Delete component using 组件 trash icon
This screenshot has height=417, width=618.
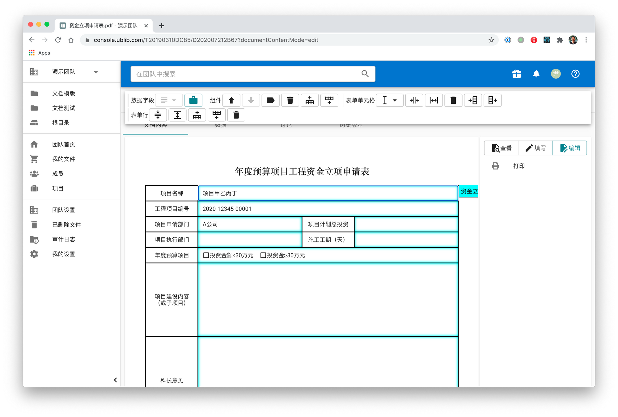point(290,100)
